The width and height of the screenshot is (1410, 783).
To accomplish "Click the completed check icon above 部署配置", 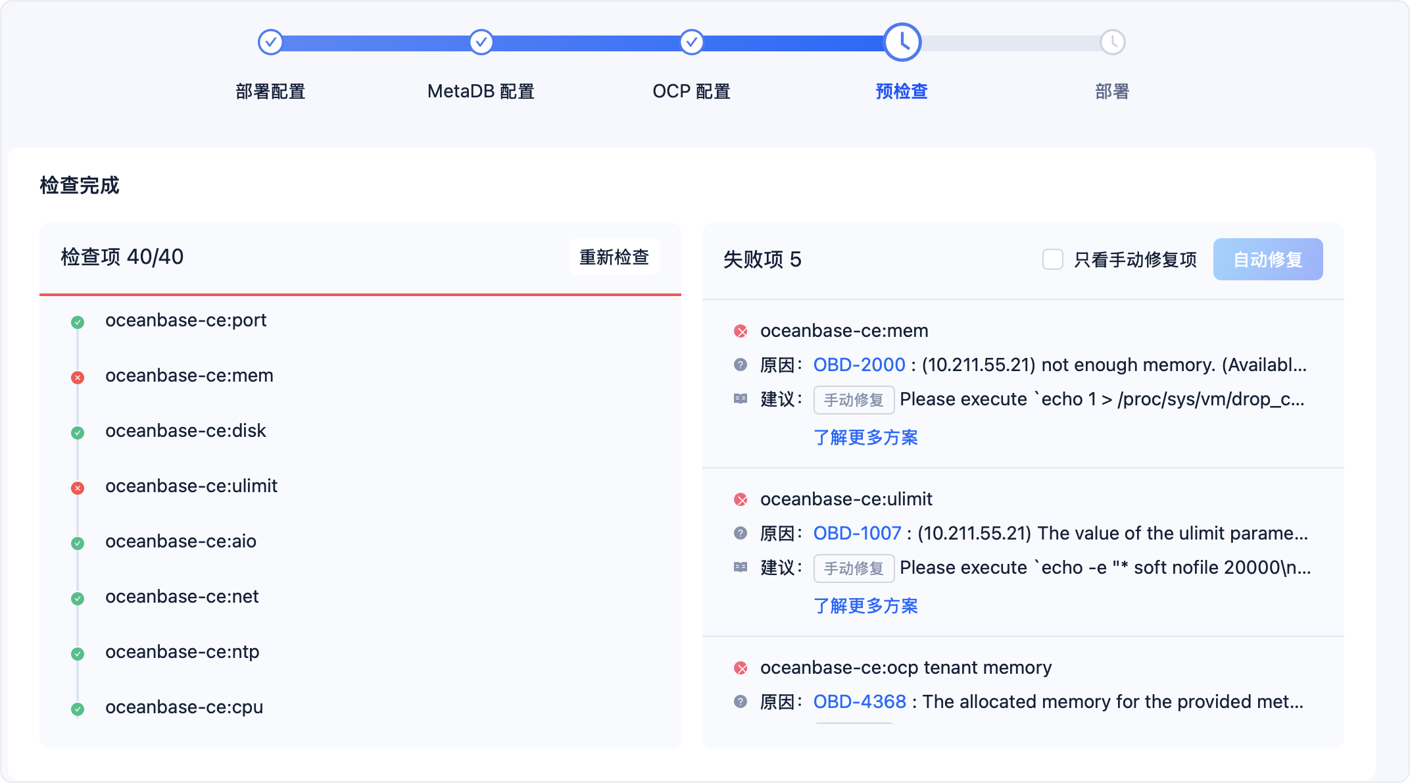I will click(x=270, y=41).
